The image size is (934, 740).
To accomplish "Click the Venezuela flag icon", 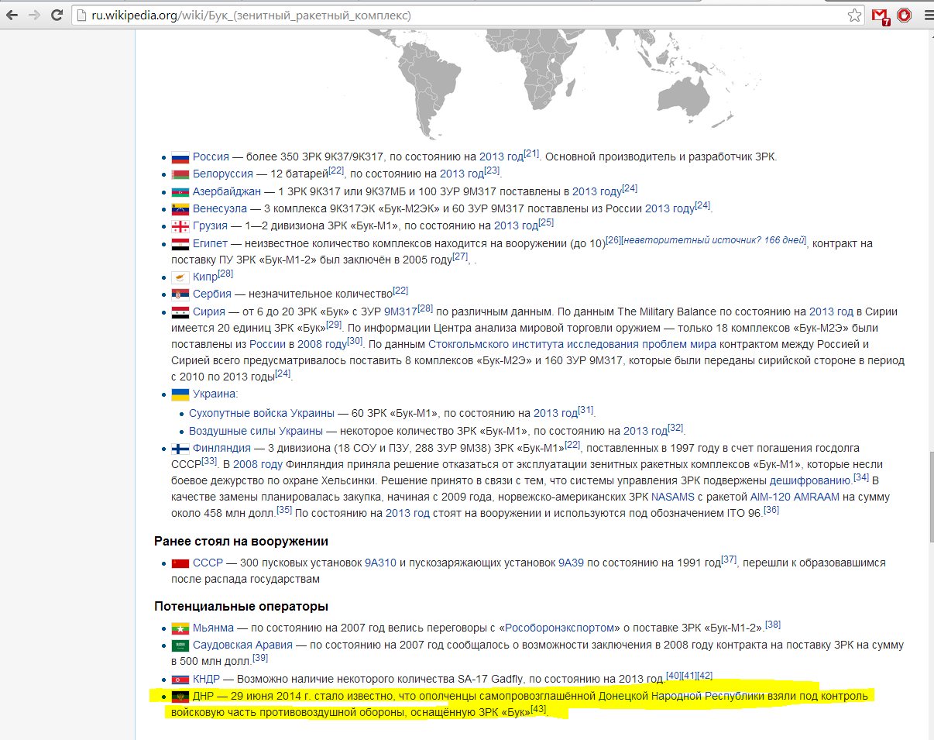I will [180, 208].
